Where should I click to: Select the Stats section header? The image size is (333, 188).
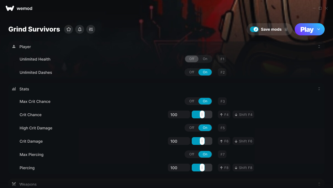coord(167,89)
